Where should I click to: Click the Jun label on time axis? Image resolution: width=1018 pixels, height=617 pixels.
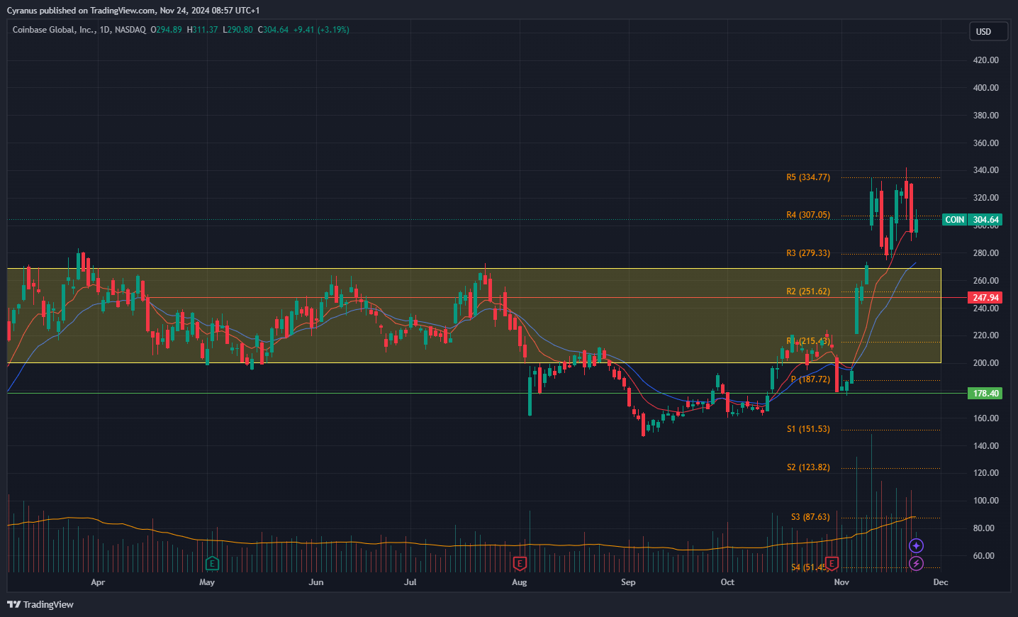click(x=316, y=582)
